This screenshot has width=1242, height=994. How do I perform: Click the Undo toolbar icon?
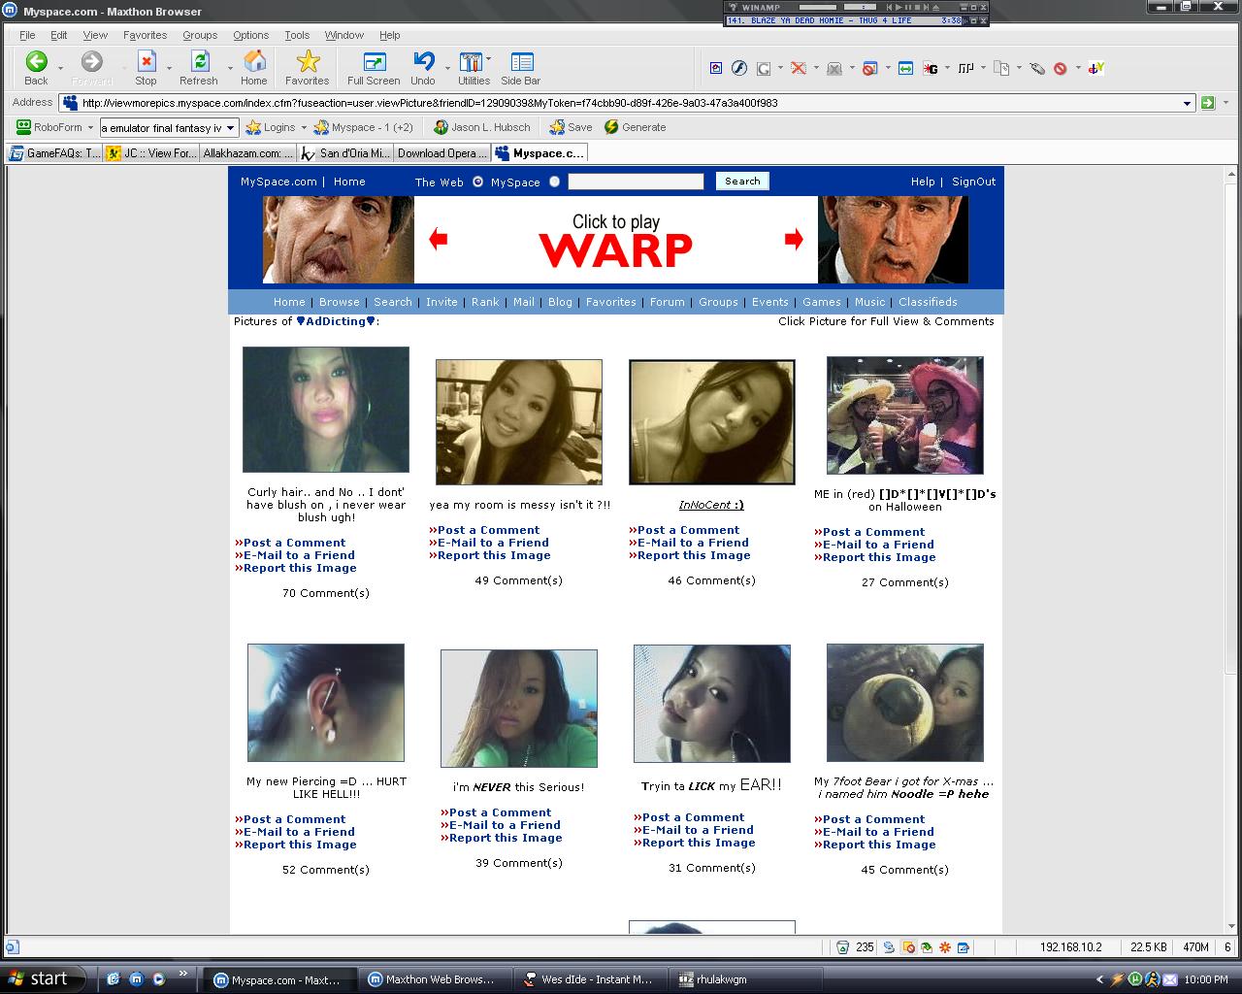point(423,63)
